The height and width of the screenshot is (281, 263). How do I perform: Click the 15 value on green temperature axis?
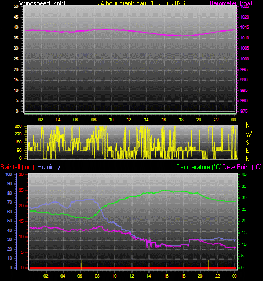pyautogui.click(x=244, y=233)
